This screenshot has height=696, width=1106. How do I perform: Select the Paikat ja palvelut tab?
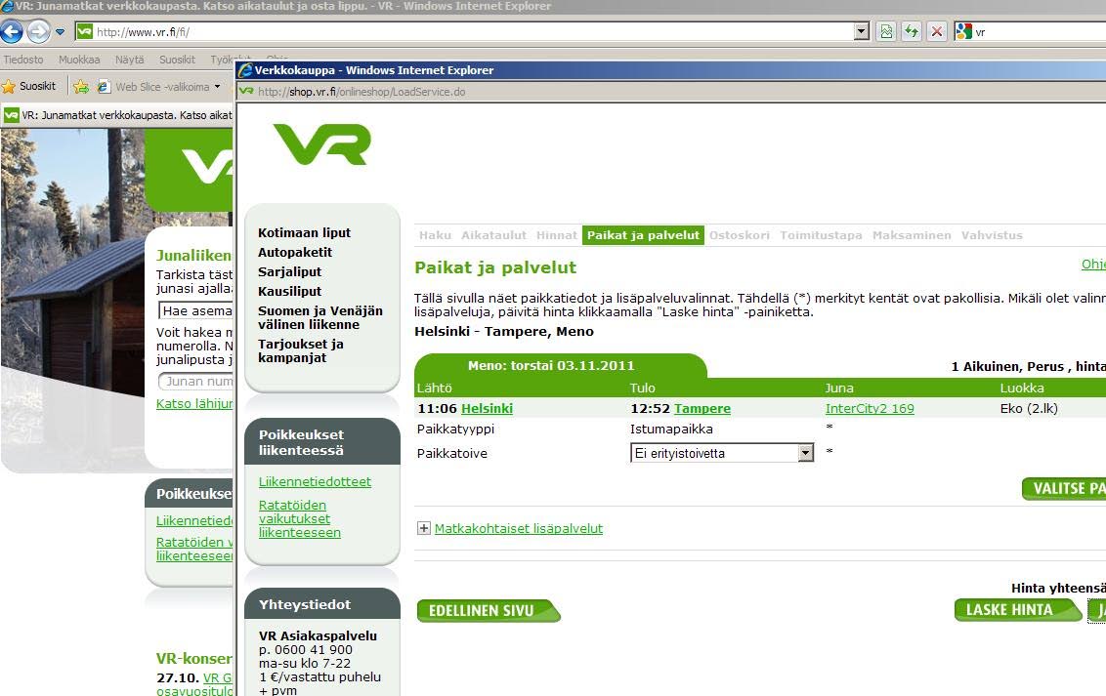point(643,235)
